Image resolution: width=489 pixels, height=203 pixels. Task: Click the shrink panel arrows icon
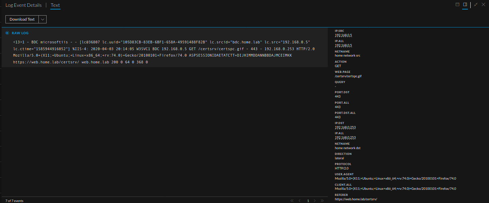[x=476, y=5]
